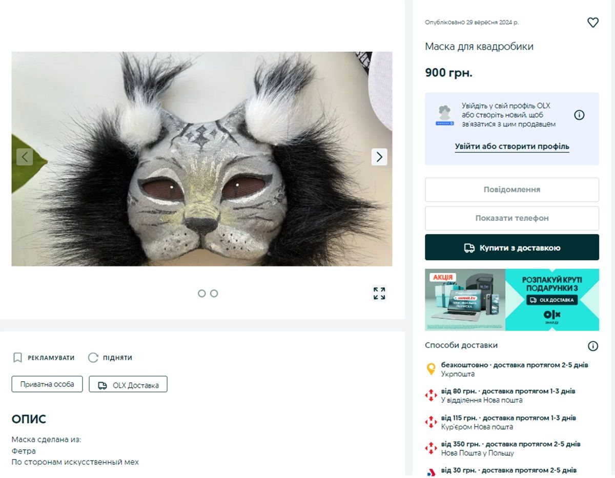This screenshot has height=478, width=615.
Task: Click the Приватна особа tag
Action: (47, 384)
